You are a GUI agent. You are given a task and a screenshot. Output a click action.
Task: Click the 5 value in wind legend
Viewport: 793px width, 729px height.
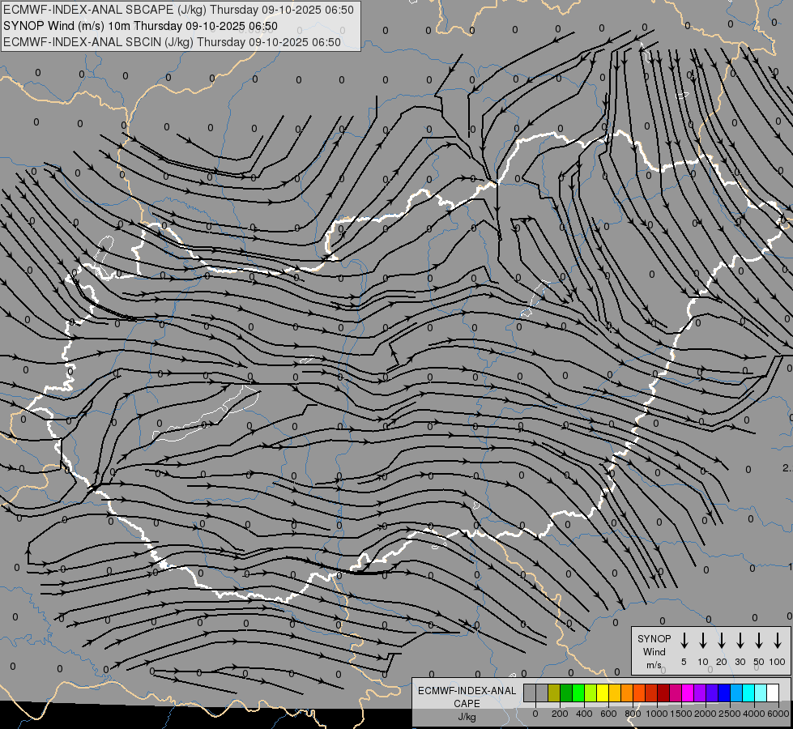click(x=684, y=662)
